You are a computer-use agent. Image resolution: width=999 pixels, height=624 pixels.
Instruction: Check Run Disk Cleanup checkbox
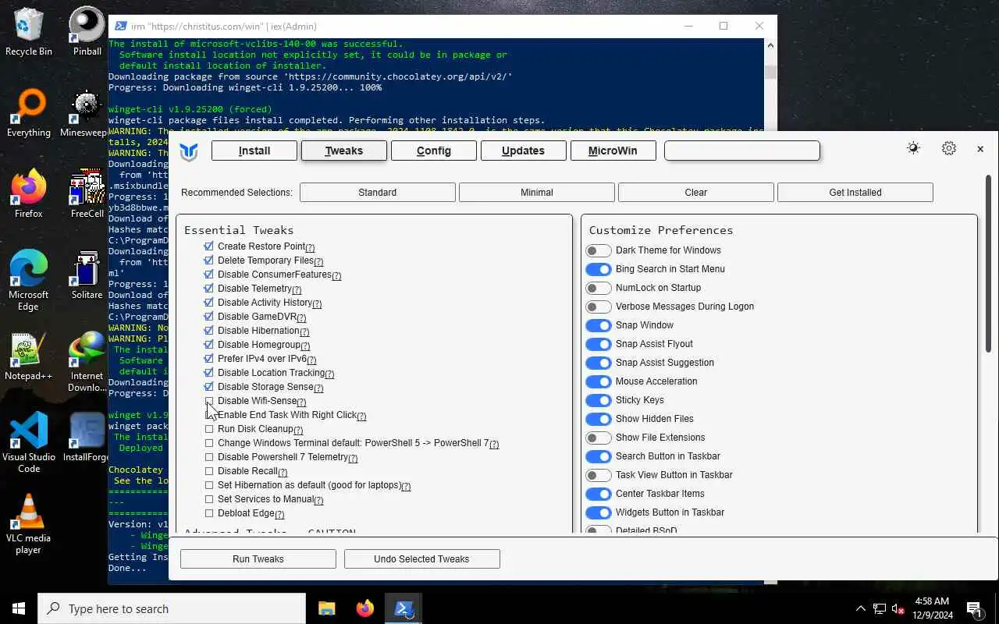pyautogui.click(x=209, y=429)
